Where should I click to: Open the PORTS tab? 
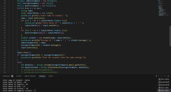pyautogui.click(x=51, y=76)
